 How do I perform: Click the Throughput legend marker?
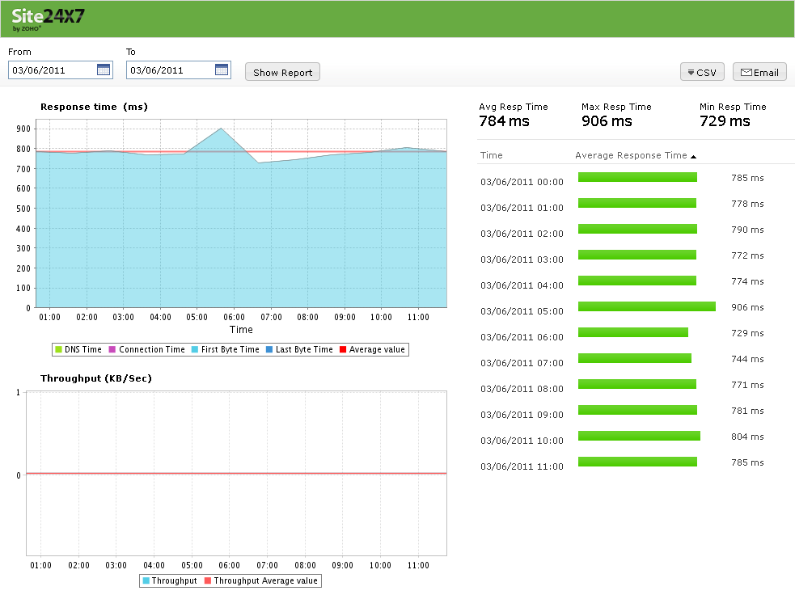(146, 581)
